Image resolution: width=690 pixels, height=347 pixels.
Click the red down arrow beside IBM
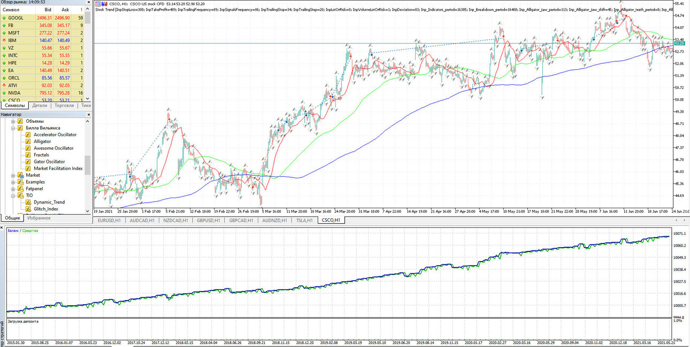[x=4, y=40]
